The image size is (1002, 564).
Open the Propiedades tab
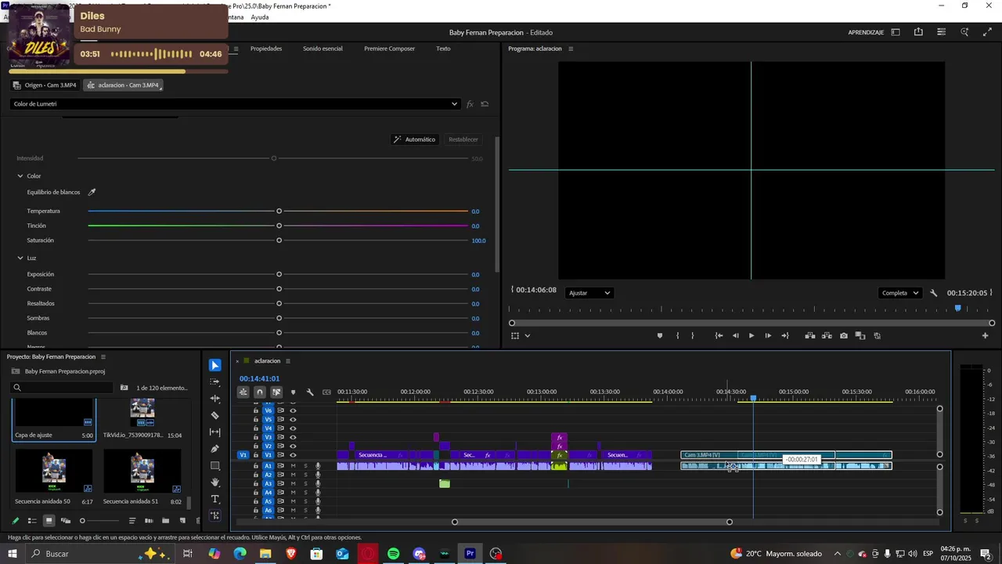(266, 49)
